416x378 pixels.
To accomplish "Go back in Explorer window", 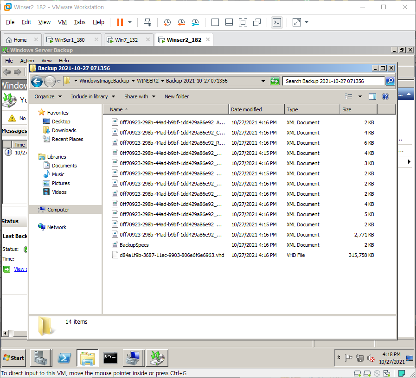I will pos(37,81).
